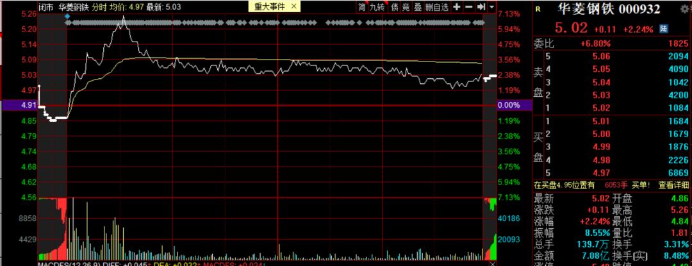Image resolution: width=692 pixels, height=266 pixels.
Task: Click 均价: 4.97 in chart header
Action: click(x=126, y=6)
